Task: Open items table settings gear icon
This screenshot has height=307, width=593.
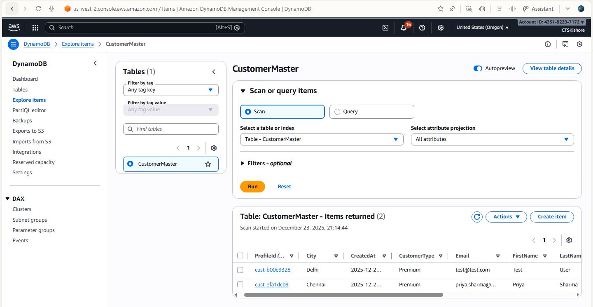Action: point(569,240)
